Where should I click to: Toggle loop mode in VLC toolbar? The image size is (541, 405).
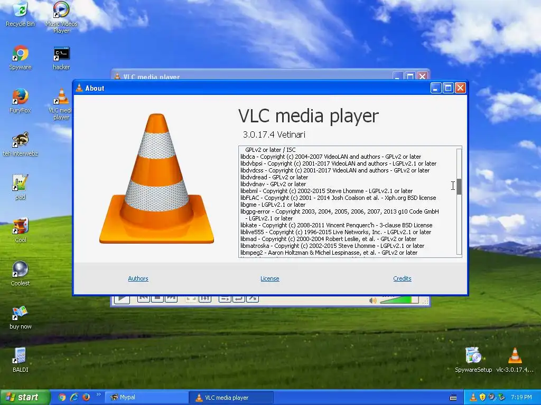(238, 299)
